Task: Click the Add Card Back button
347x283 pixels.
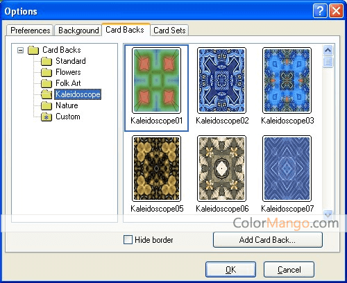Action: [x=268, y=240]
